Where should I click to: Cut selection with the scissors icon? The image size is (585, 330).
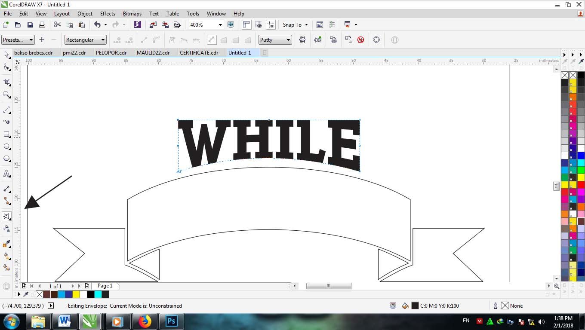coord(57,24)
